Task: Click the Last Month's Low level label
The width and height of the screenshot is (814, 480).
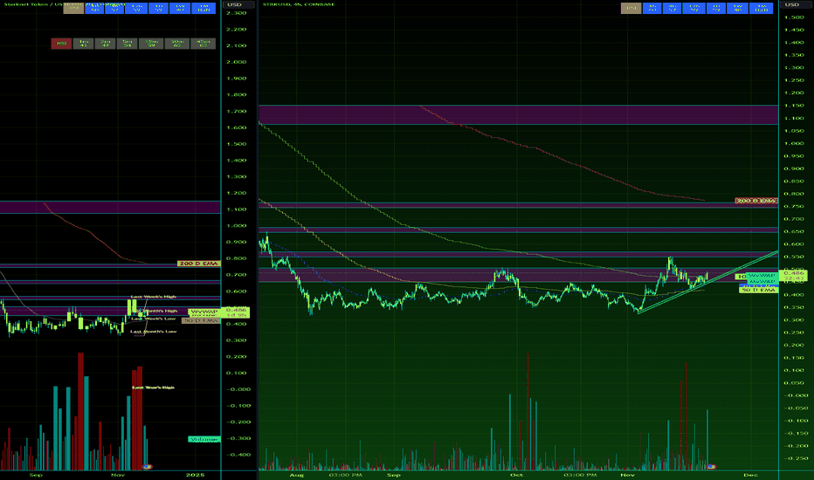Action: (x=154, y=332)
